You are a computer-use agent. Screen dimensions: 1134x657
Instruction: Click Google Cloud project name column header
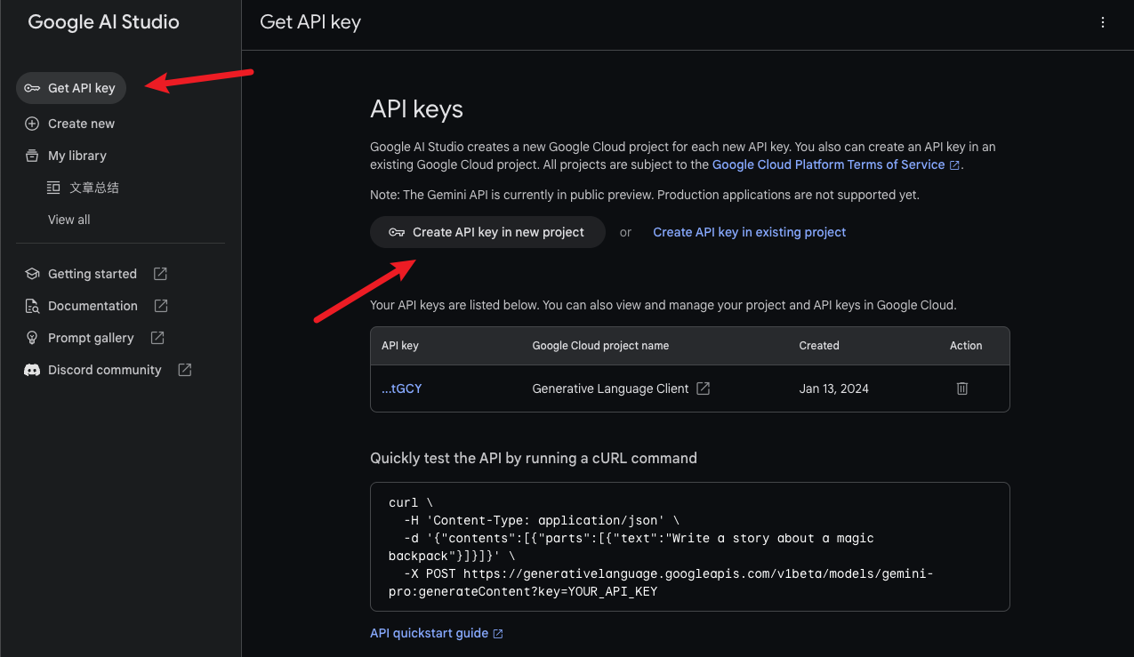click(600, 346)
